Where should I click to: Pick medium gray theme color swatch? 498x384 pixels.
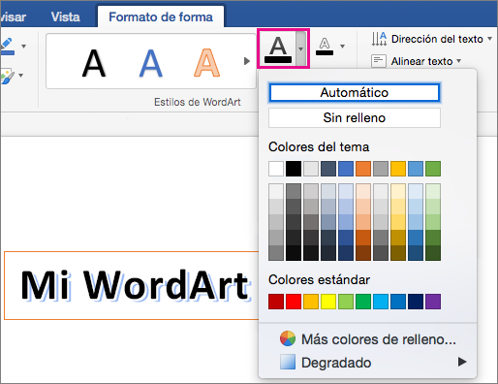[x=381, y=169]
